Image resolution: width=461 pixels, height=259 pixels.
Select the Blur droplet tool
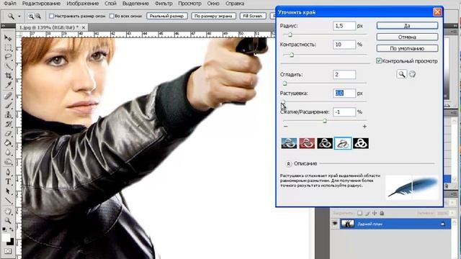tap(8, 153)
